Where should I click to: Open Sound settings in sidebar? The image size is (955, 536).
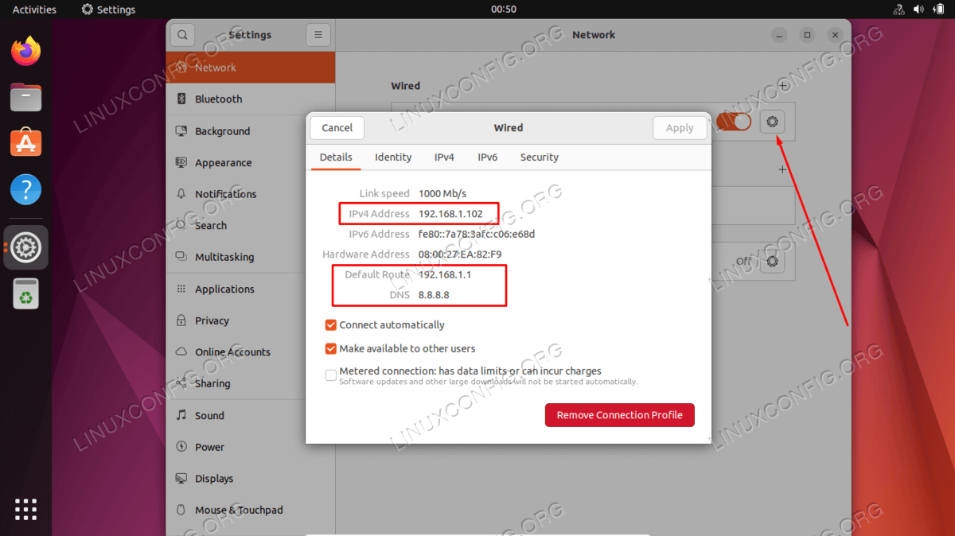[x=250, y=415]
